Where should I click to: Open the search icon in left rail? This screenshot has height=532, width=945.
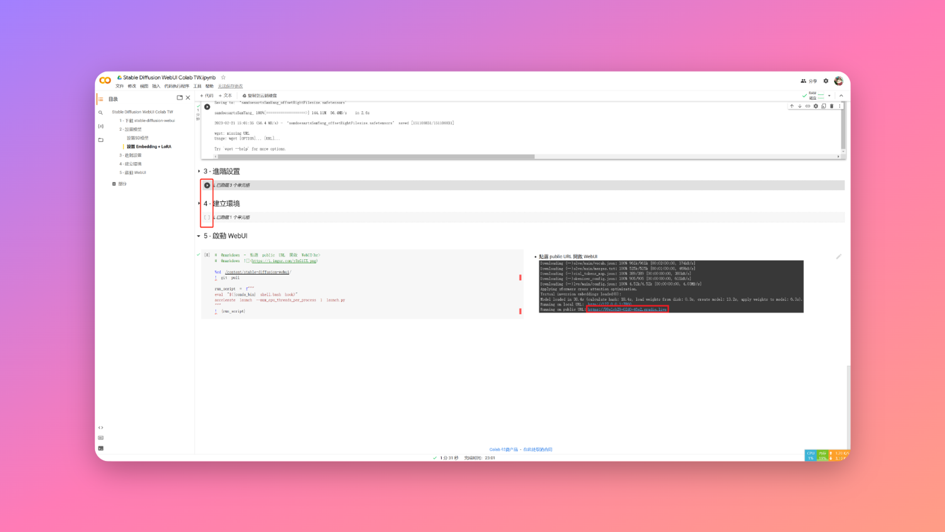(x=101, y=112)
